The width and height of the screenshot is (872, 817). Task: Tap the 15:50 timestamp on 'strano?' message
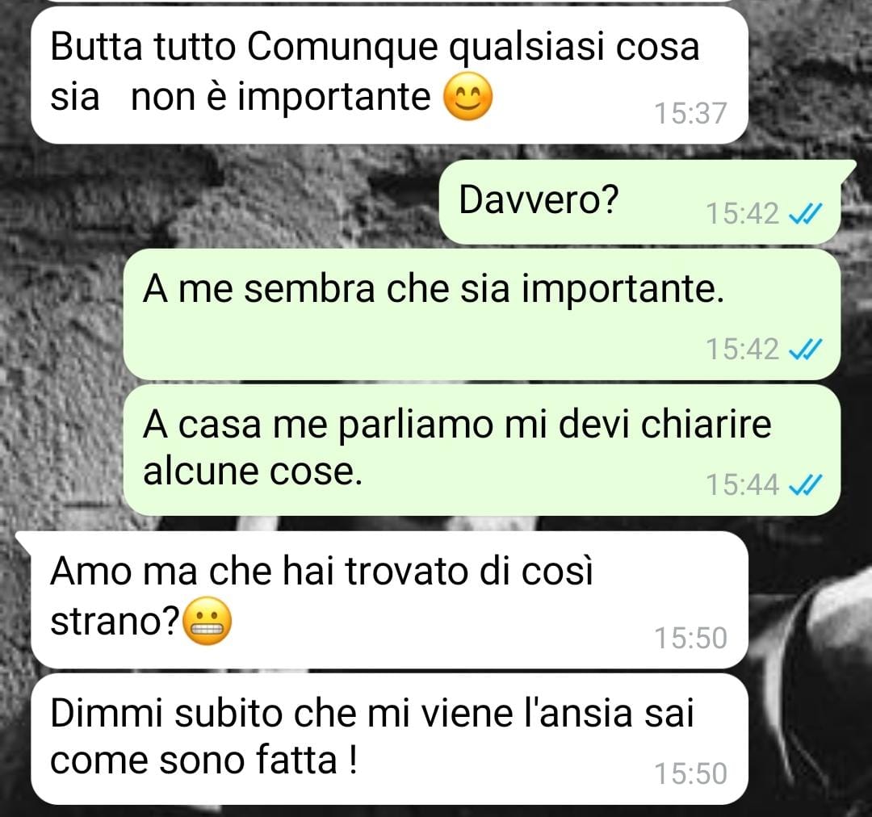point(690,639)
